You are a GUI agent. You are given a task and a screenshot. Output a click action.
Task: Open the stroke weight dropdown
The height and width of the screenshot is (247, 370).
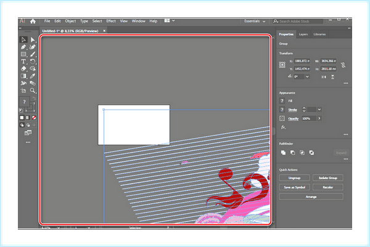point(319,110)
